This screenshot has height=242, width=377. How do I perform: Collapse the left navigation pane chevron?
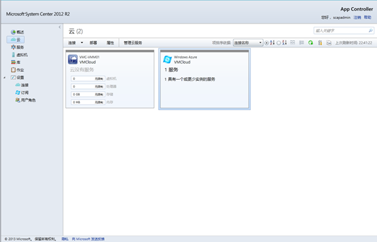pyautogui.click(x=60, y=27)
